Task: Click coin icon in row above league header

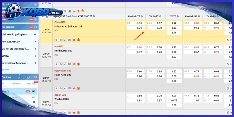Action: point(83,11)
